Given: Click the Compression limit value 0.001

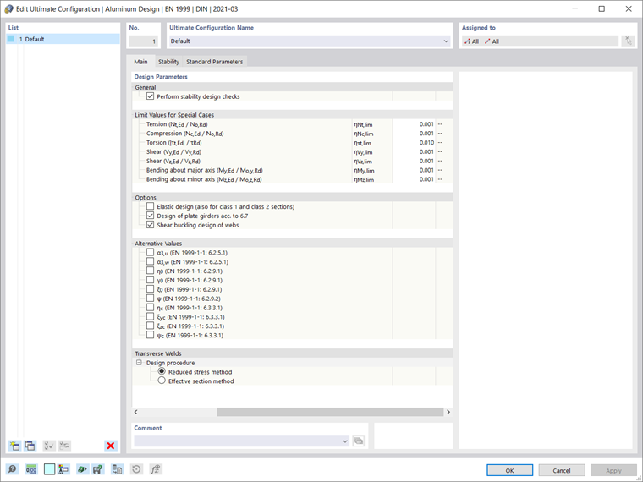Looking at the screenshot, I should tap(414, 134).
